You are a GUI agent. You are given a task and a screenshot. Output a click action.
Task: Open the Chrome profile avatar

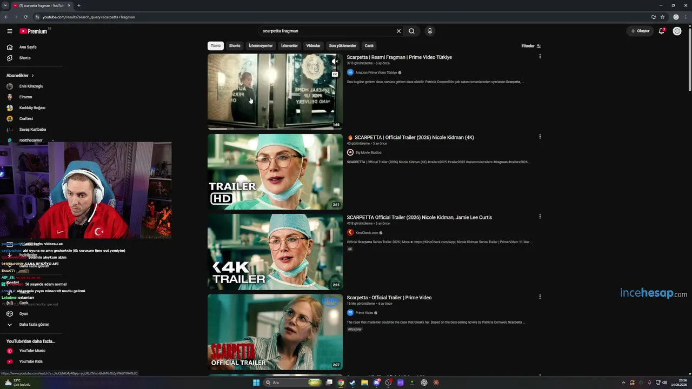point(676,17)
